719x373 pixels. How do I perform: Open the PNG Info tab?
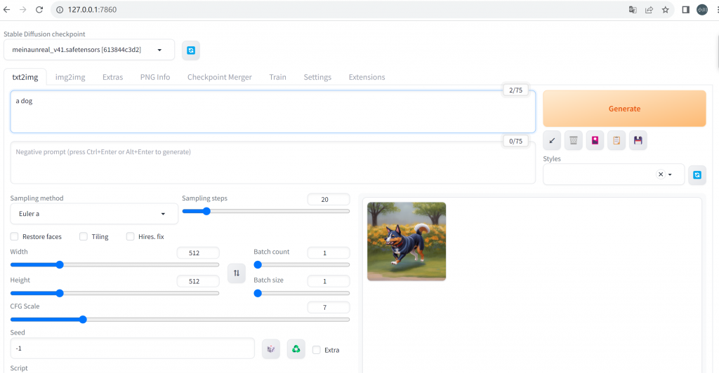(155, 77)
